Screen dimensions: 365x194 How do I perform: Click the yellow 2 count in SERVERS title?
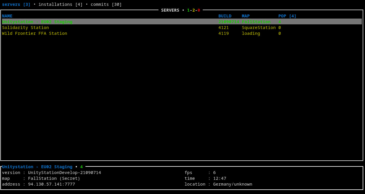tap(194, 10)
